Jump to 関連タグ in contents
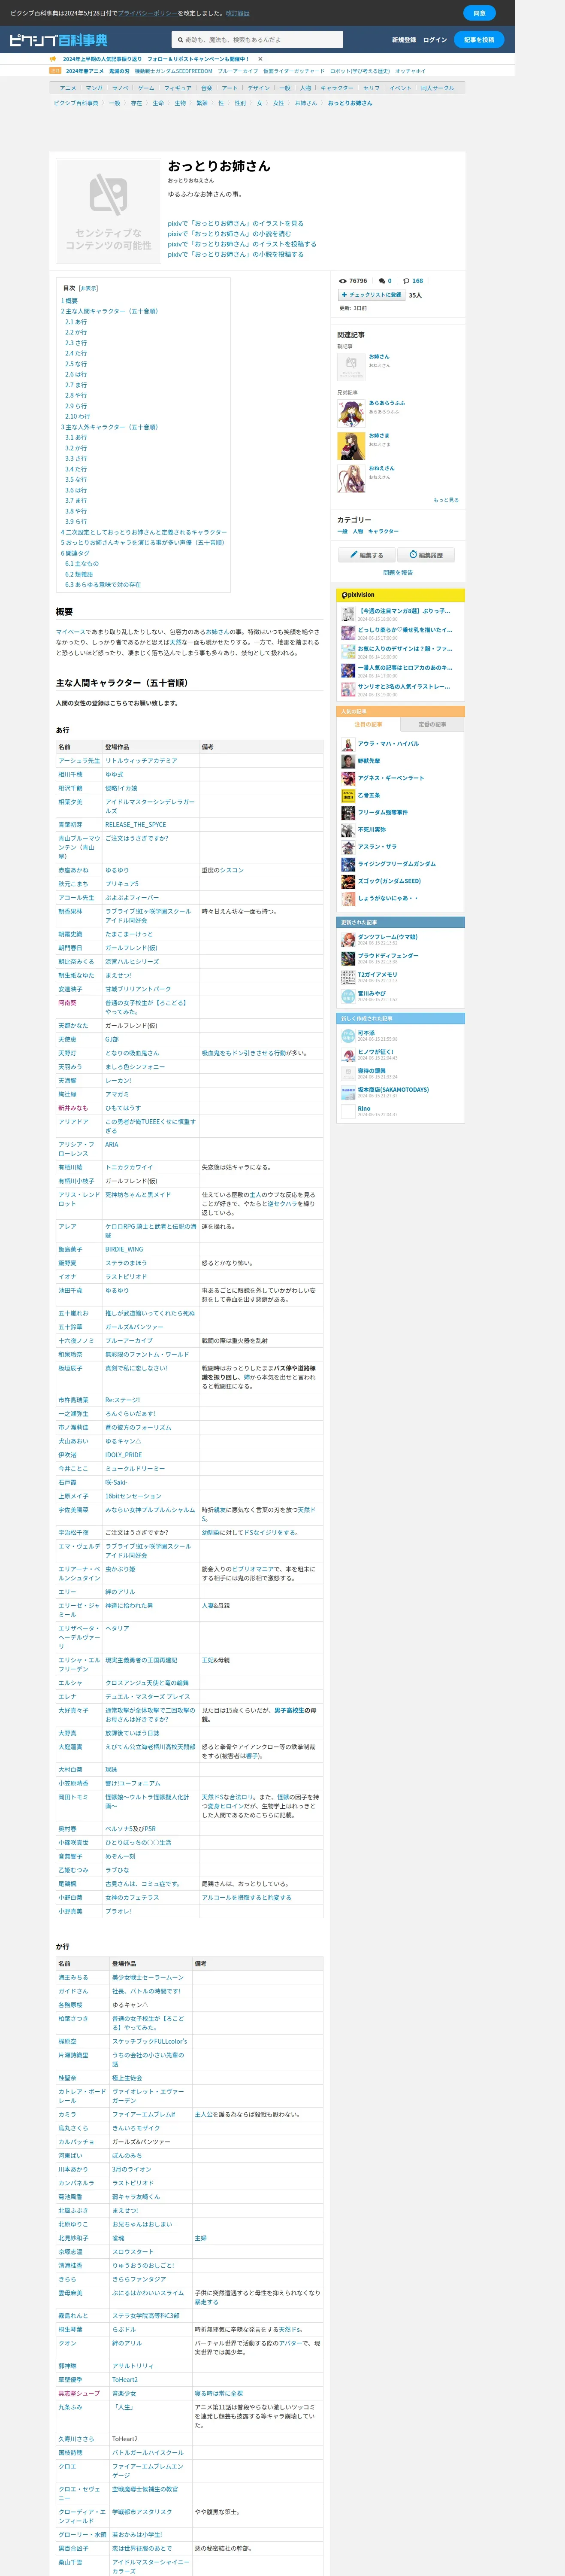Screen dimensions: 565x2576 (x=75, y=553)
